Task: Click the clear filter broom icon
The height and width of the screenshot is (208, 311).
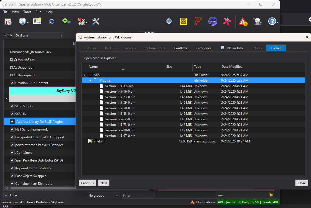Action: [x=271, y=195]
